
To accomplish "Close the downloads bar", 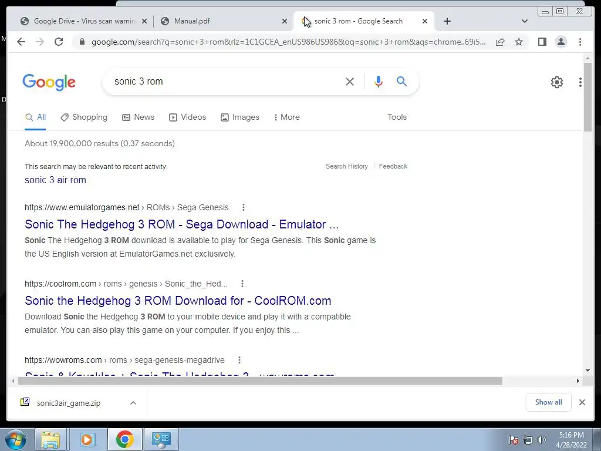I will click(x=582, y=402).
